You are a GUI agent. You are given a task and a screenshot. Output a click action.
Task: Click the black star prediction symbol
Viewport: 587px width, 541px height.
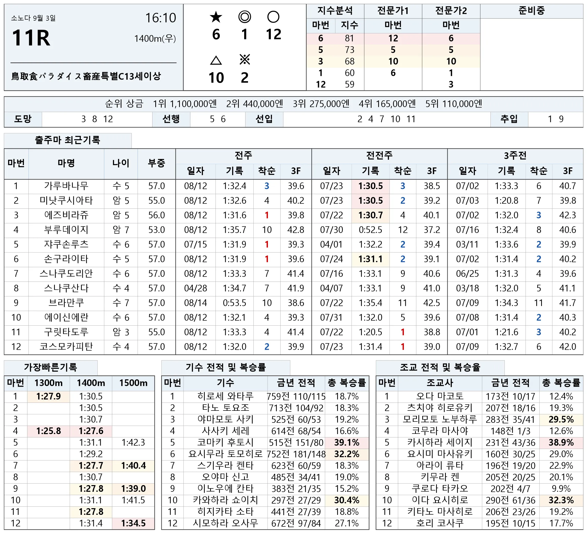(216, 17)
